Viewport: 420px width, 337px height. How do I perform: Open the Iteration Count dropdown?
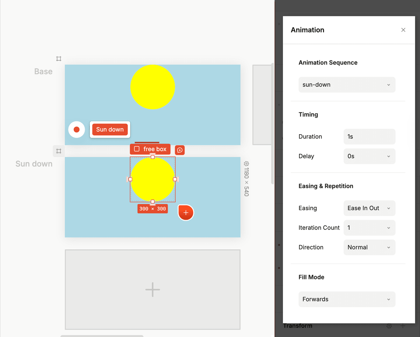369,228
